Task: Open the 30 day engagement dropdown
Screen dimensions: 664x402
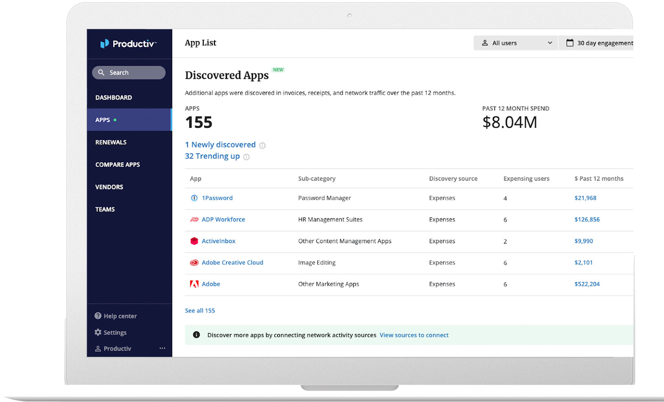Action: (596, 43)
